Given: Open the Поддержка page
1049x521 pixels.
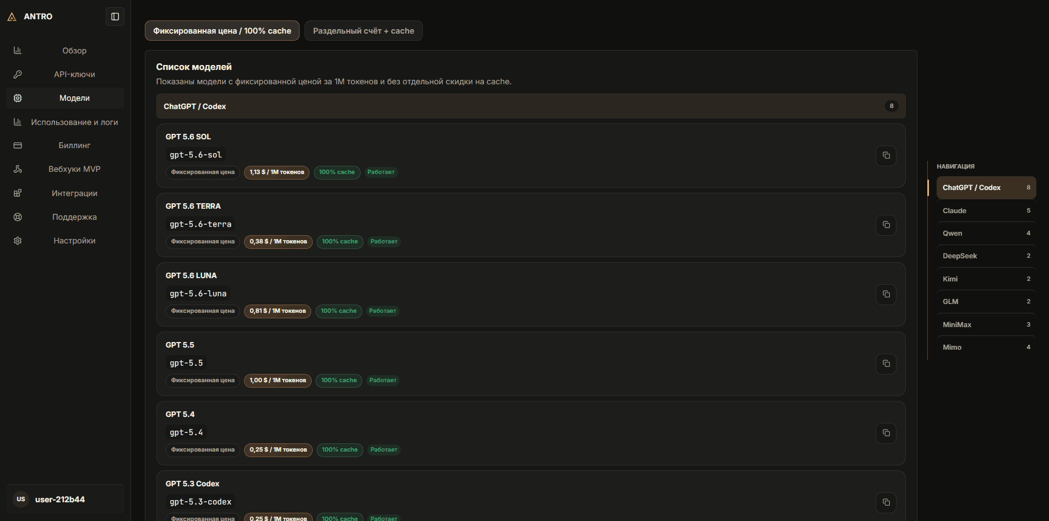Looking at the screenshot, I should (x=65, y=217).
